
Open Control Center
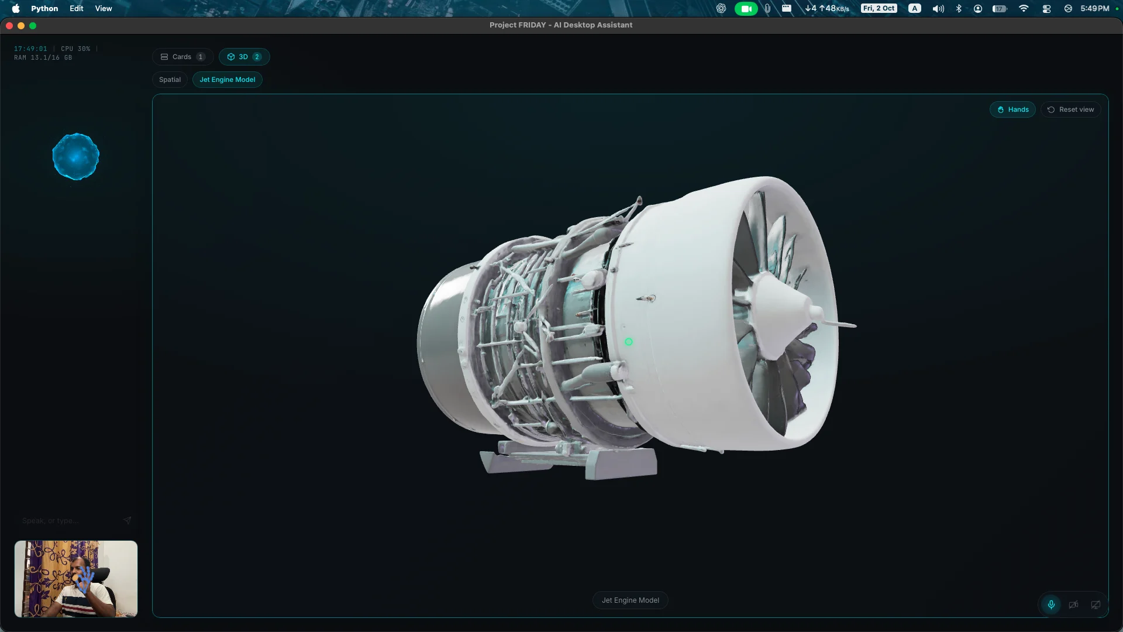tap(1046, 8)
